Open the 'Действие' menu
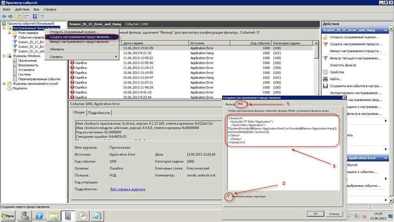This screenshot has height=222, width=394. coord(22,9)
